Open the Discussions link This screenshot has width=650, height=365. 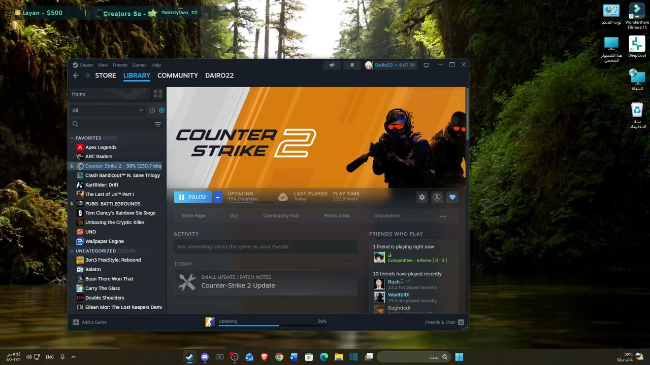click(x=387, y=216)
